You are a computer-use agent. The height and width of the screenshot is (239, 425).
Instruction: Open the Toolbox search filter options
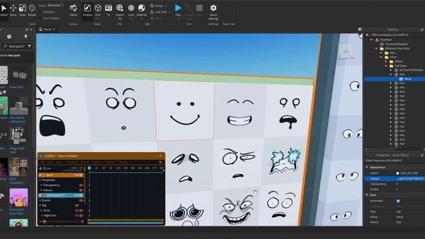[29, 46]
